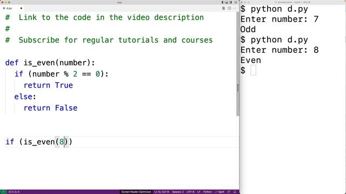Click 'Enter number: 8' in terminal
Screen dimensions: 346x194
click(x=280, y=50)
